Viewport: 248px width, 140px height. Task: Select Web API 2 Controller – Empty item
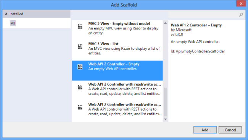point(117,71)
